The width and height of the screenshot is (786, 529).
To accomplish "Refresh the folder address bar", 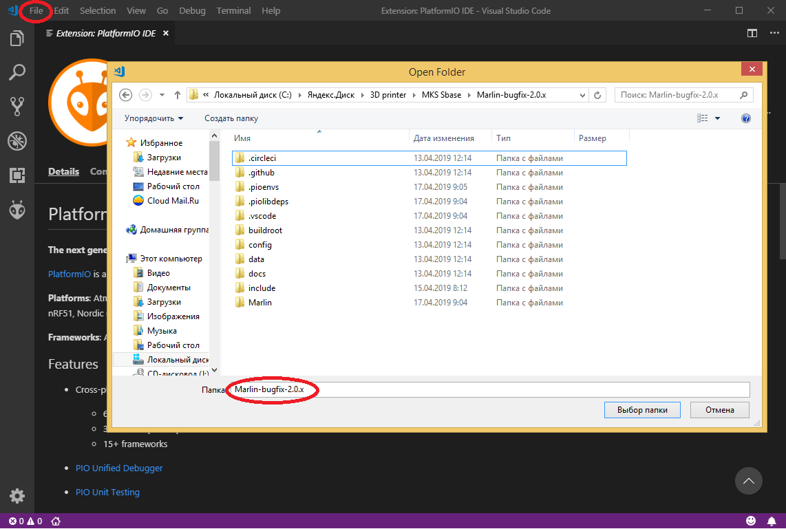I will 597,95.
